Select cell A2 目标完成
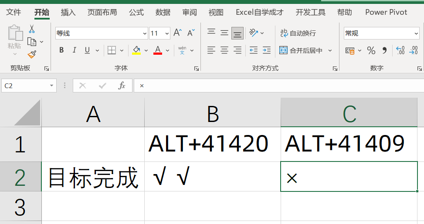 tap(93, 177)
